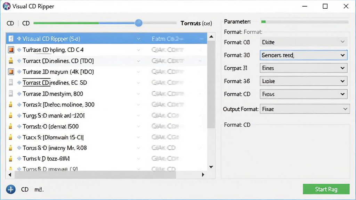Click the yellow icon beside "Turbs k D tozz"
The width and height of the screenshot is (356, 200).
[x=10, y=158]
